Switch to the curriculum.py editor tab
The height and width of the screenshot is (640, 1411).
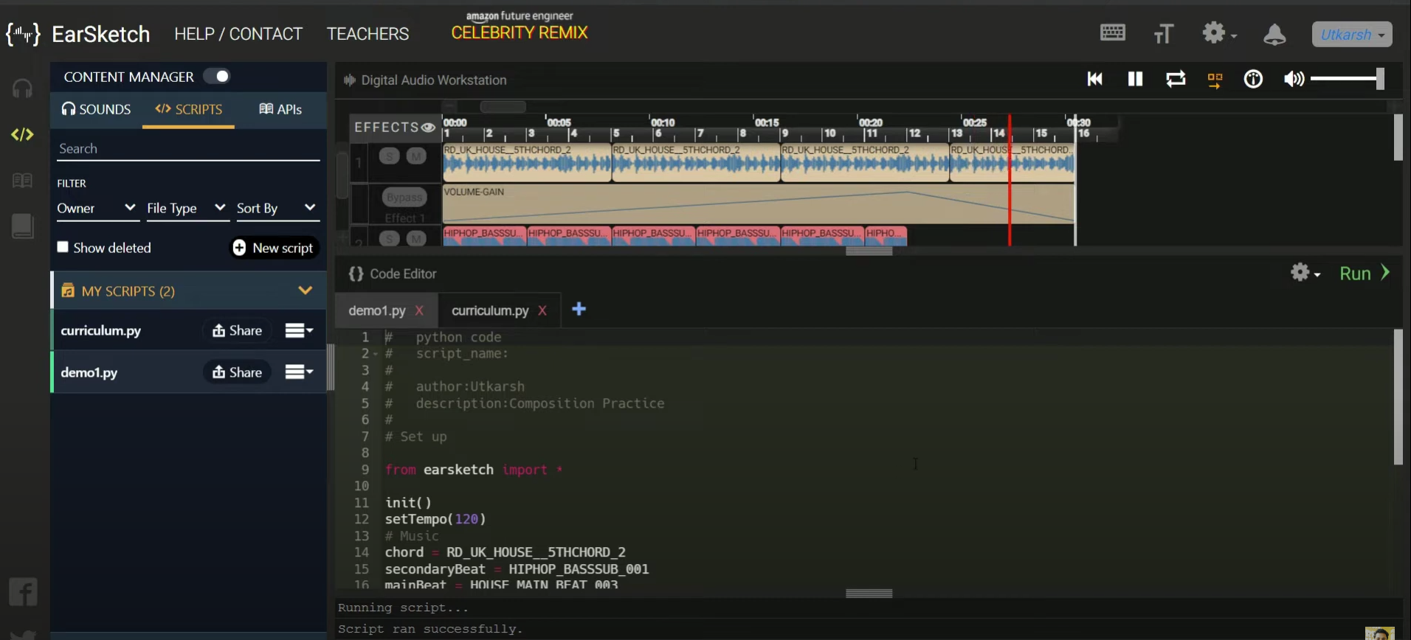click(x=490, y=310)
